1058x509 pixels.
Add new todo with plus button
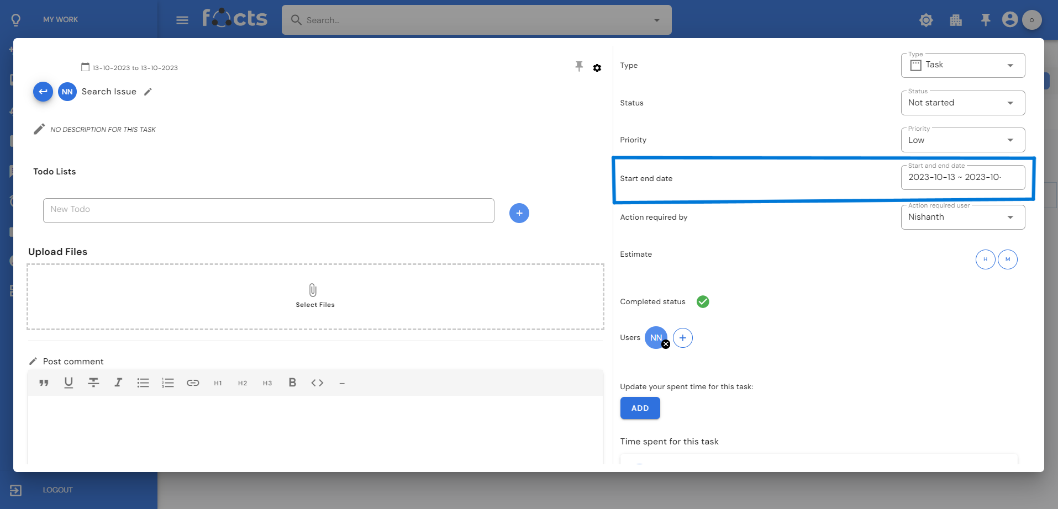coord(519,213)
